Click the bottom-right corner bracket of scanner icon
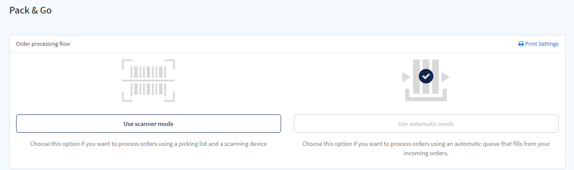 170,97
